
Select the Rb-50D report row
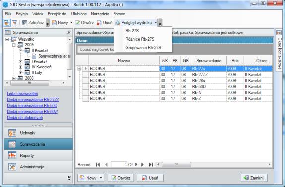(177, 87)
